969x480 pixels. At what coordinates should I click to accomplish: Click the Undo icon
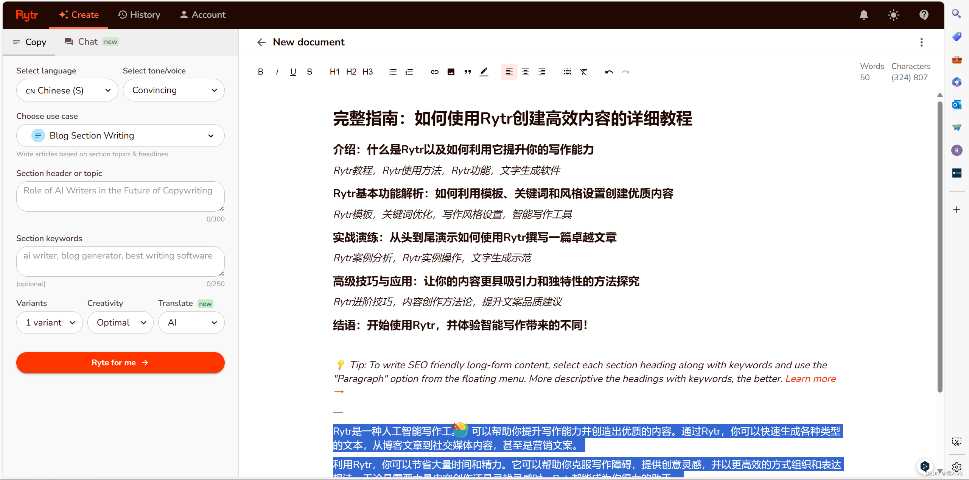pyautogui.click(x=608, y=72)
